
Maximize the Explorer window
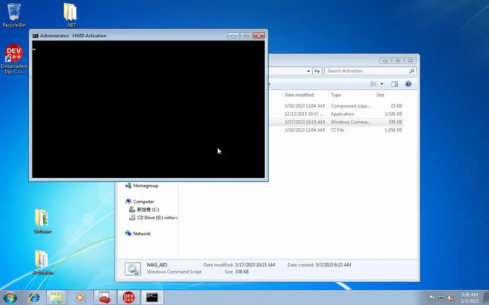point(398,60)
